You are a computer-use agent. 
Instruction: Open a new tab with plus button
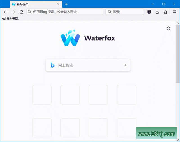click(66, 4)
